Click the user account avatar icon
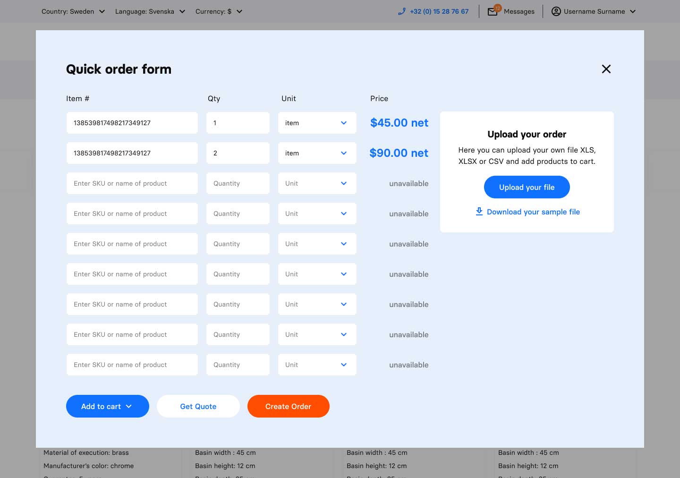The width and height of the screenshot is (680, 478). point(556,11)
